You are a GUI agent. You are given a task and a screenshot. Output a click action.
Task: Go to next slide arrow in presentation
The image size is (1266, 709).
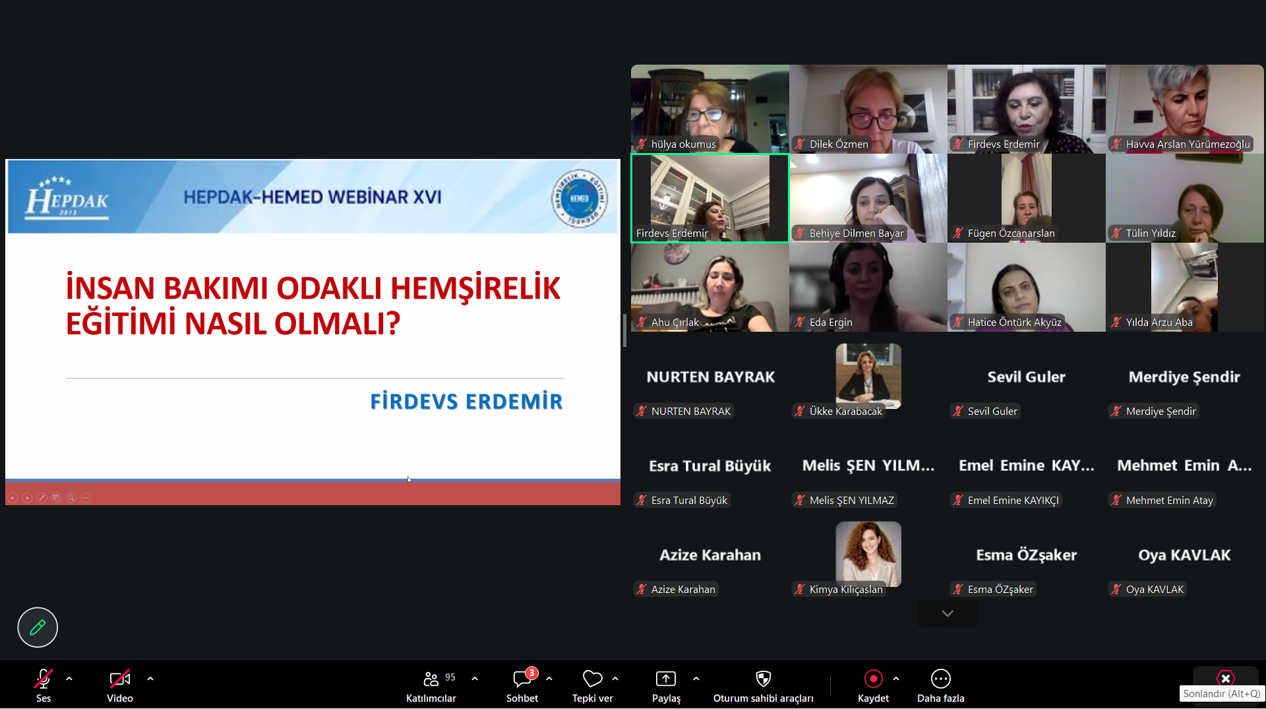[x=27, y=498]
